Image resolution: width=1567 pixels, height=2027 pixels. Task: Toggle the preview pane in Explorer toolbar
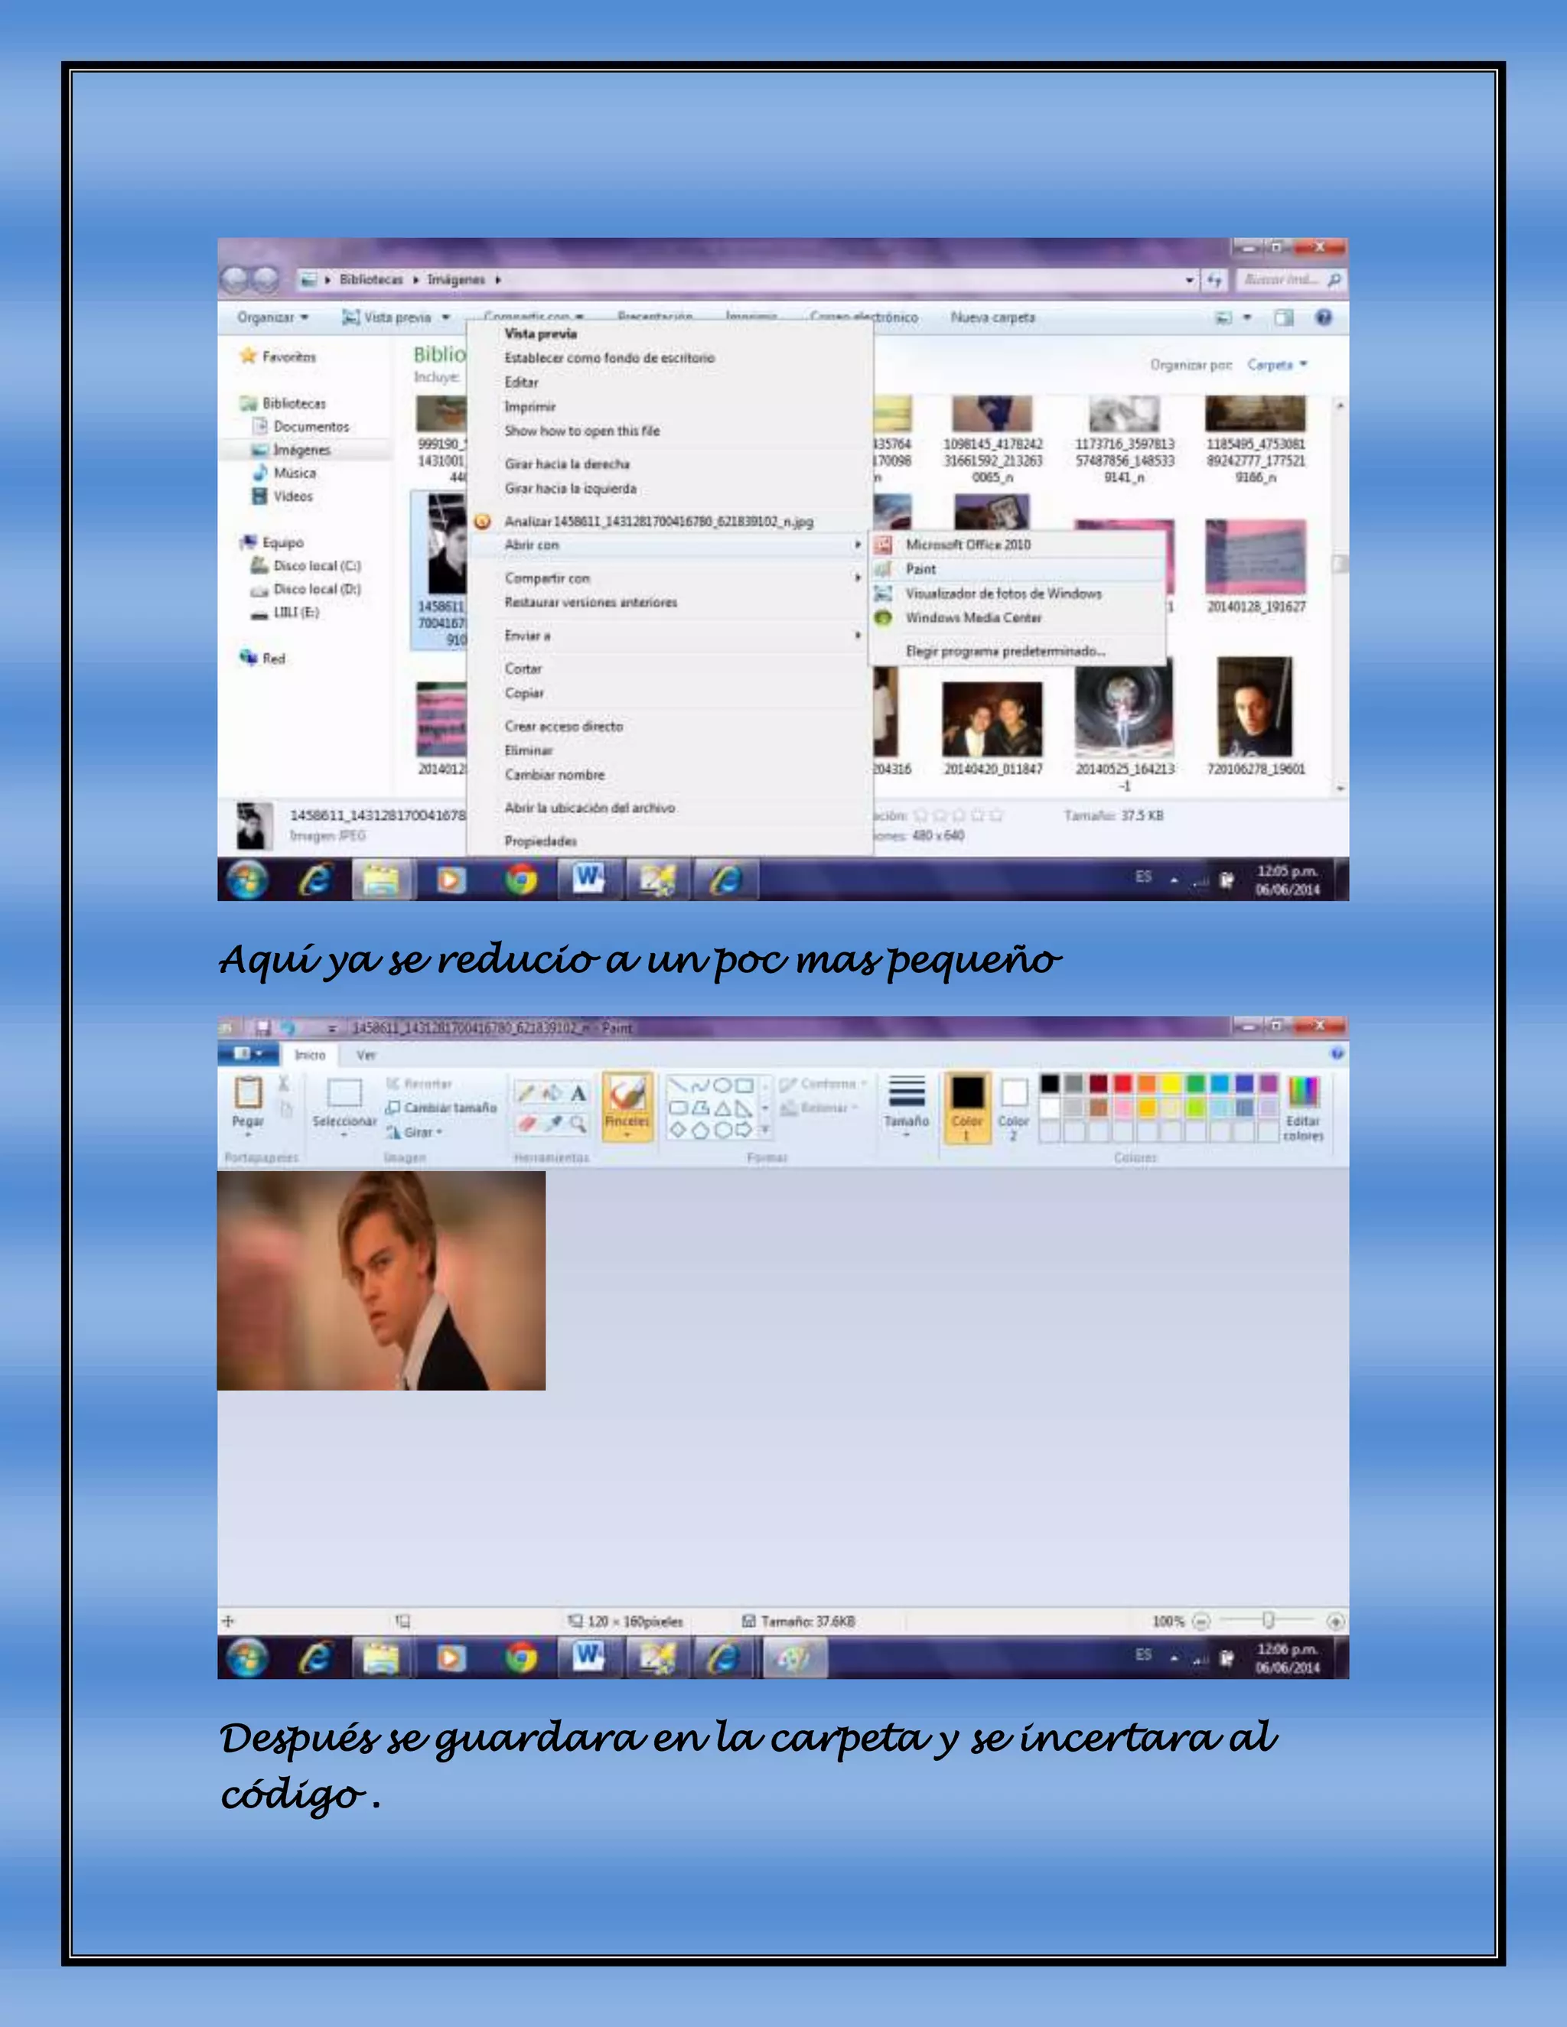point(1284,317)
